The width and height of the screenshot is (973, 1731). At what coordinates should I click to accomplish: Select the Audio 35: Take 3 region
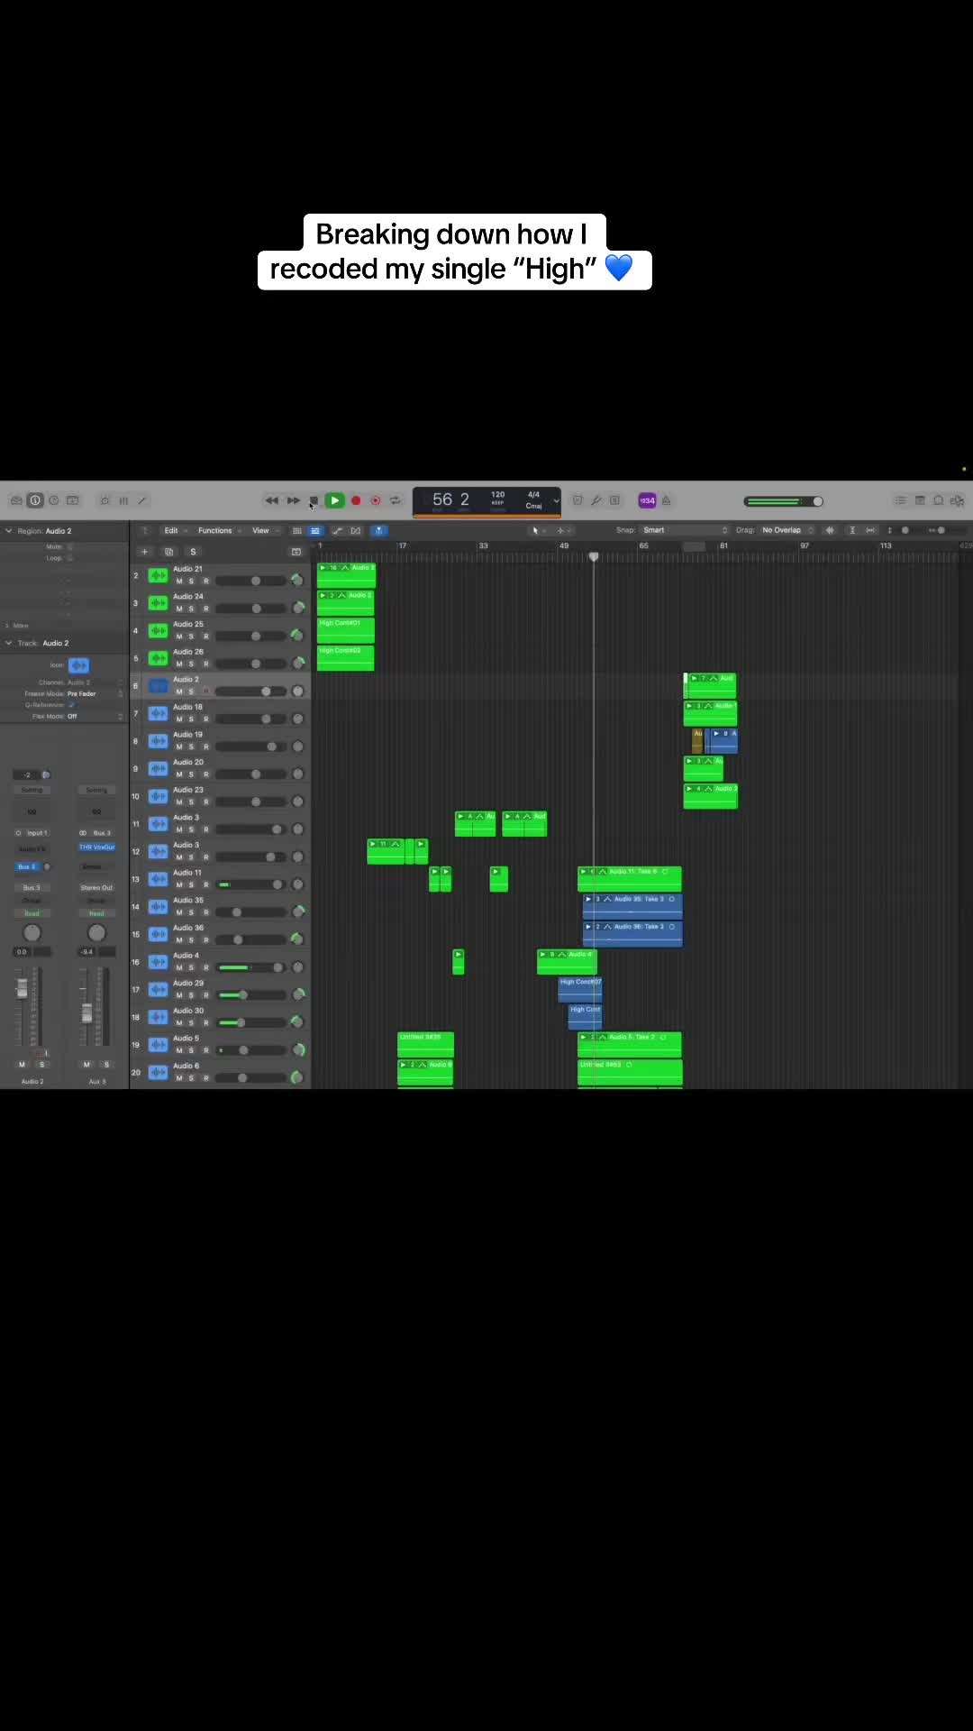tap(633, 906)
